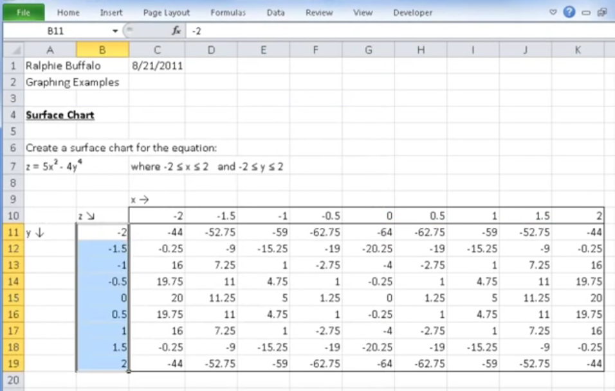Image resolution: width=615 pixels, height=391 pixels.
Task: Click in the Name Box showing B11
Action: [x=57, y=31]
